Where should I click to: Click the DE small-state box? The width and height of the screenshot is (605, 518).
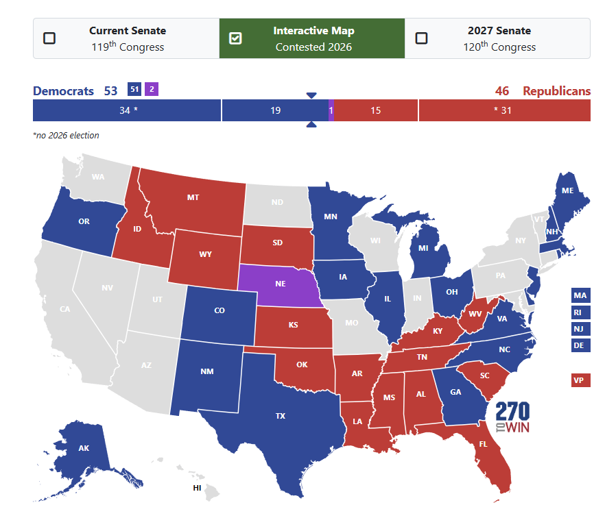580,345
